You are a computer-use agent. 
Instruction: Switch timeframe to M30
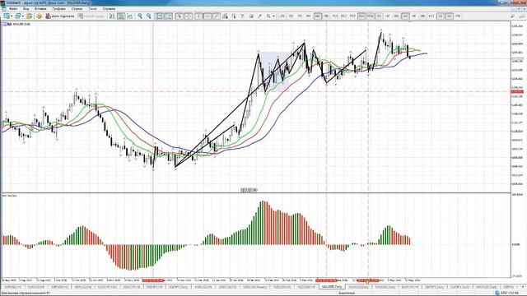click(370, 16)
